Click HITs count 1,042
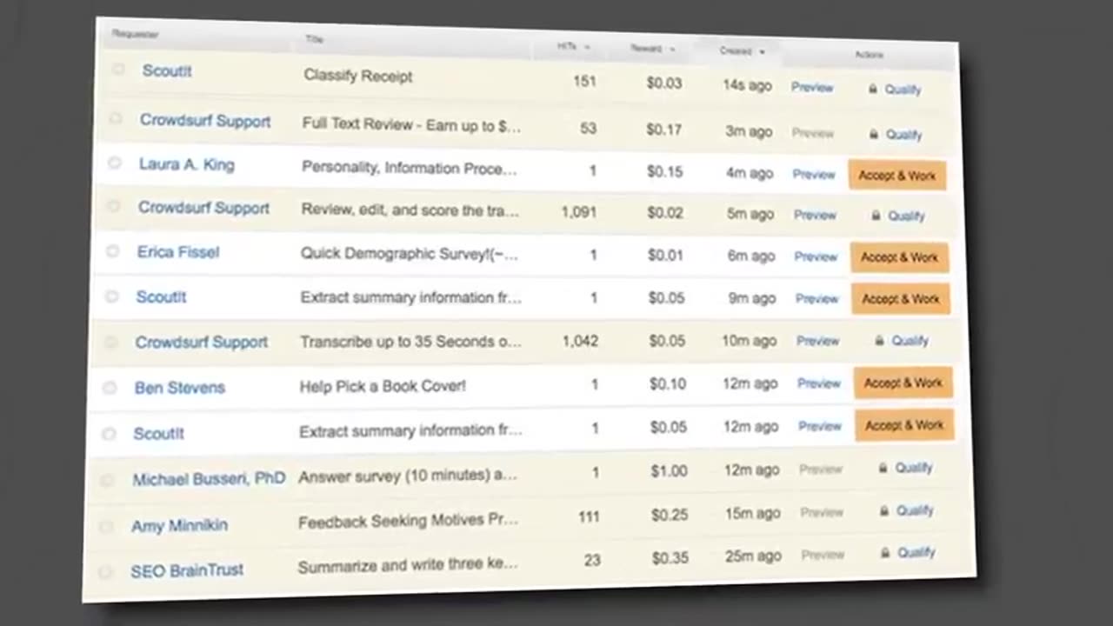 pyautogui.click(x=580, y=341)
